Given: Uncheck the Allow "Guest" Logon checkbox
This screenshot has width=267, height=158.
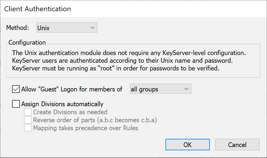Looking at the screenshot, I should (x=16, y=89).
